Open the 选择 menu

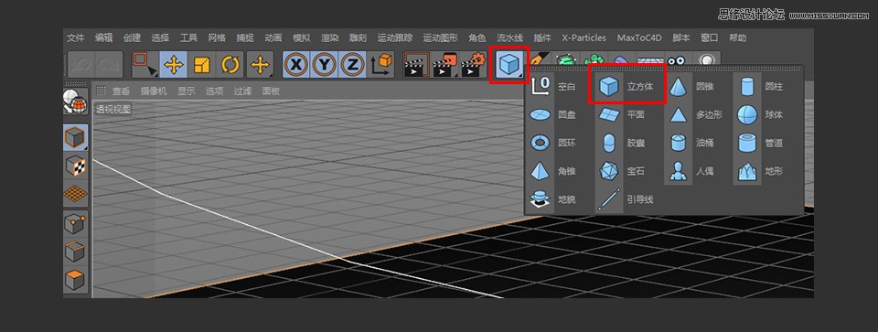coord(160,38)
